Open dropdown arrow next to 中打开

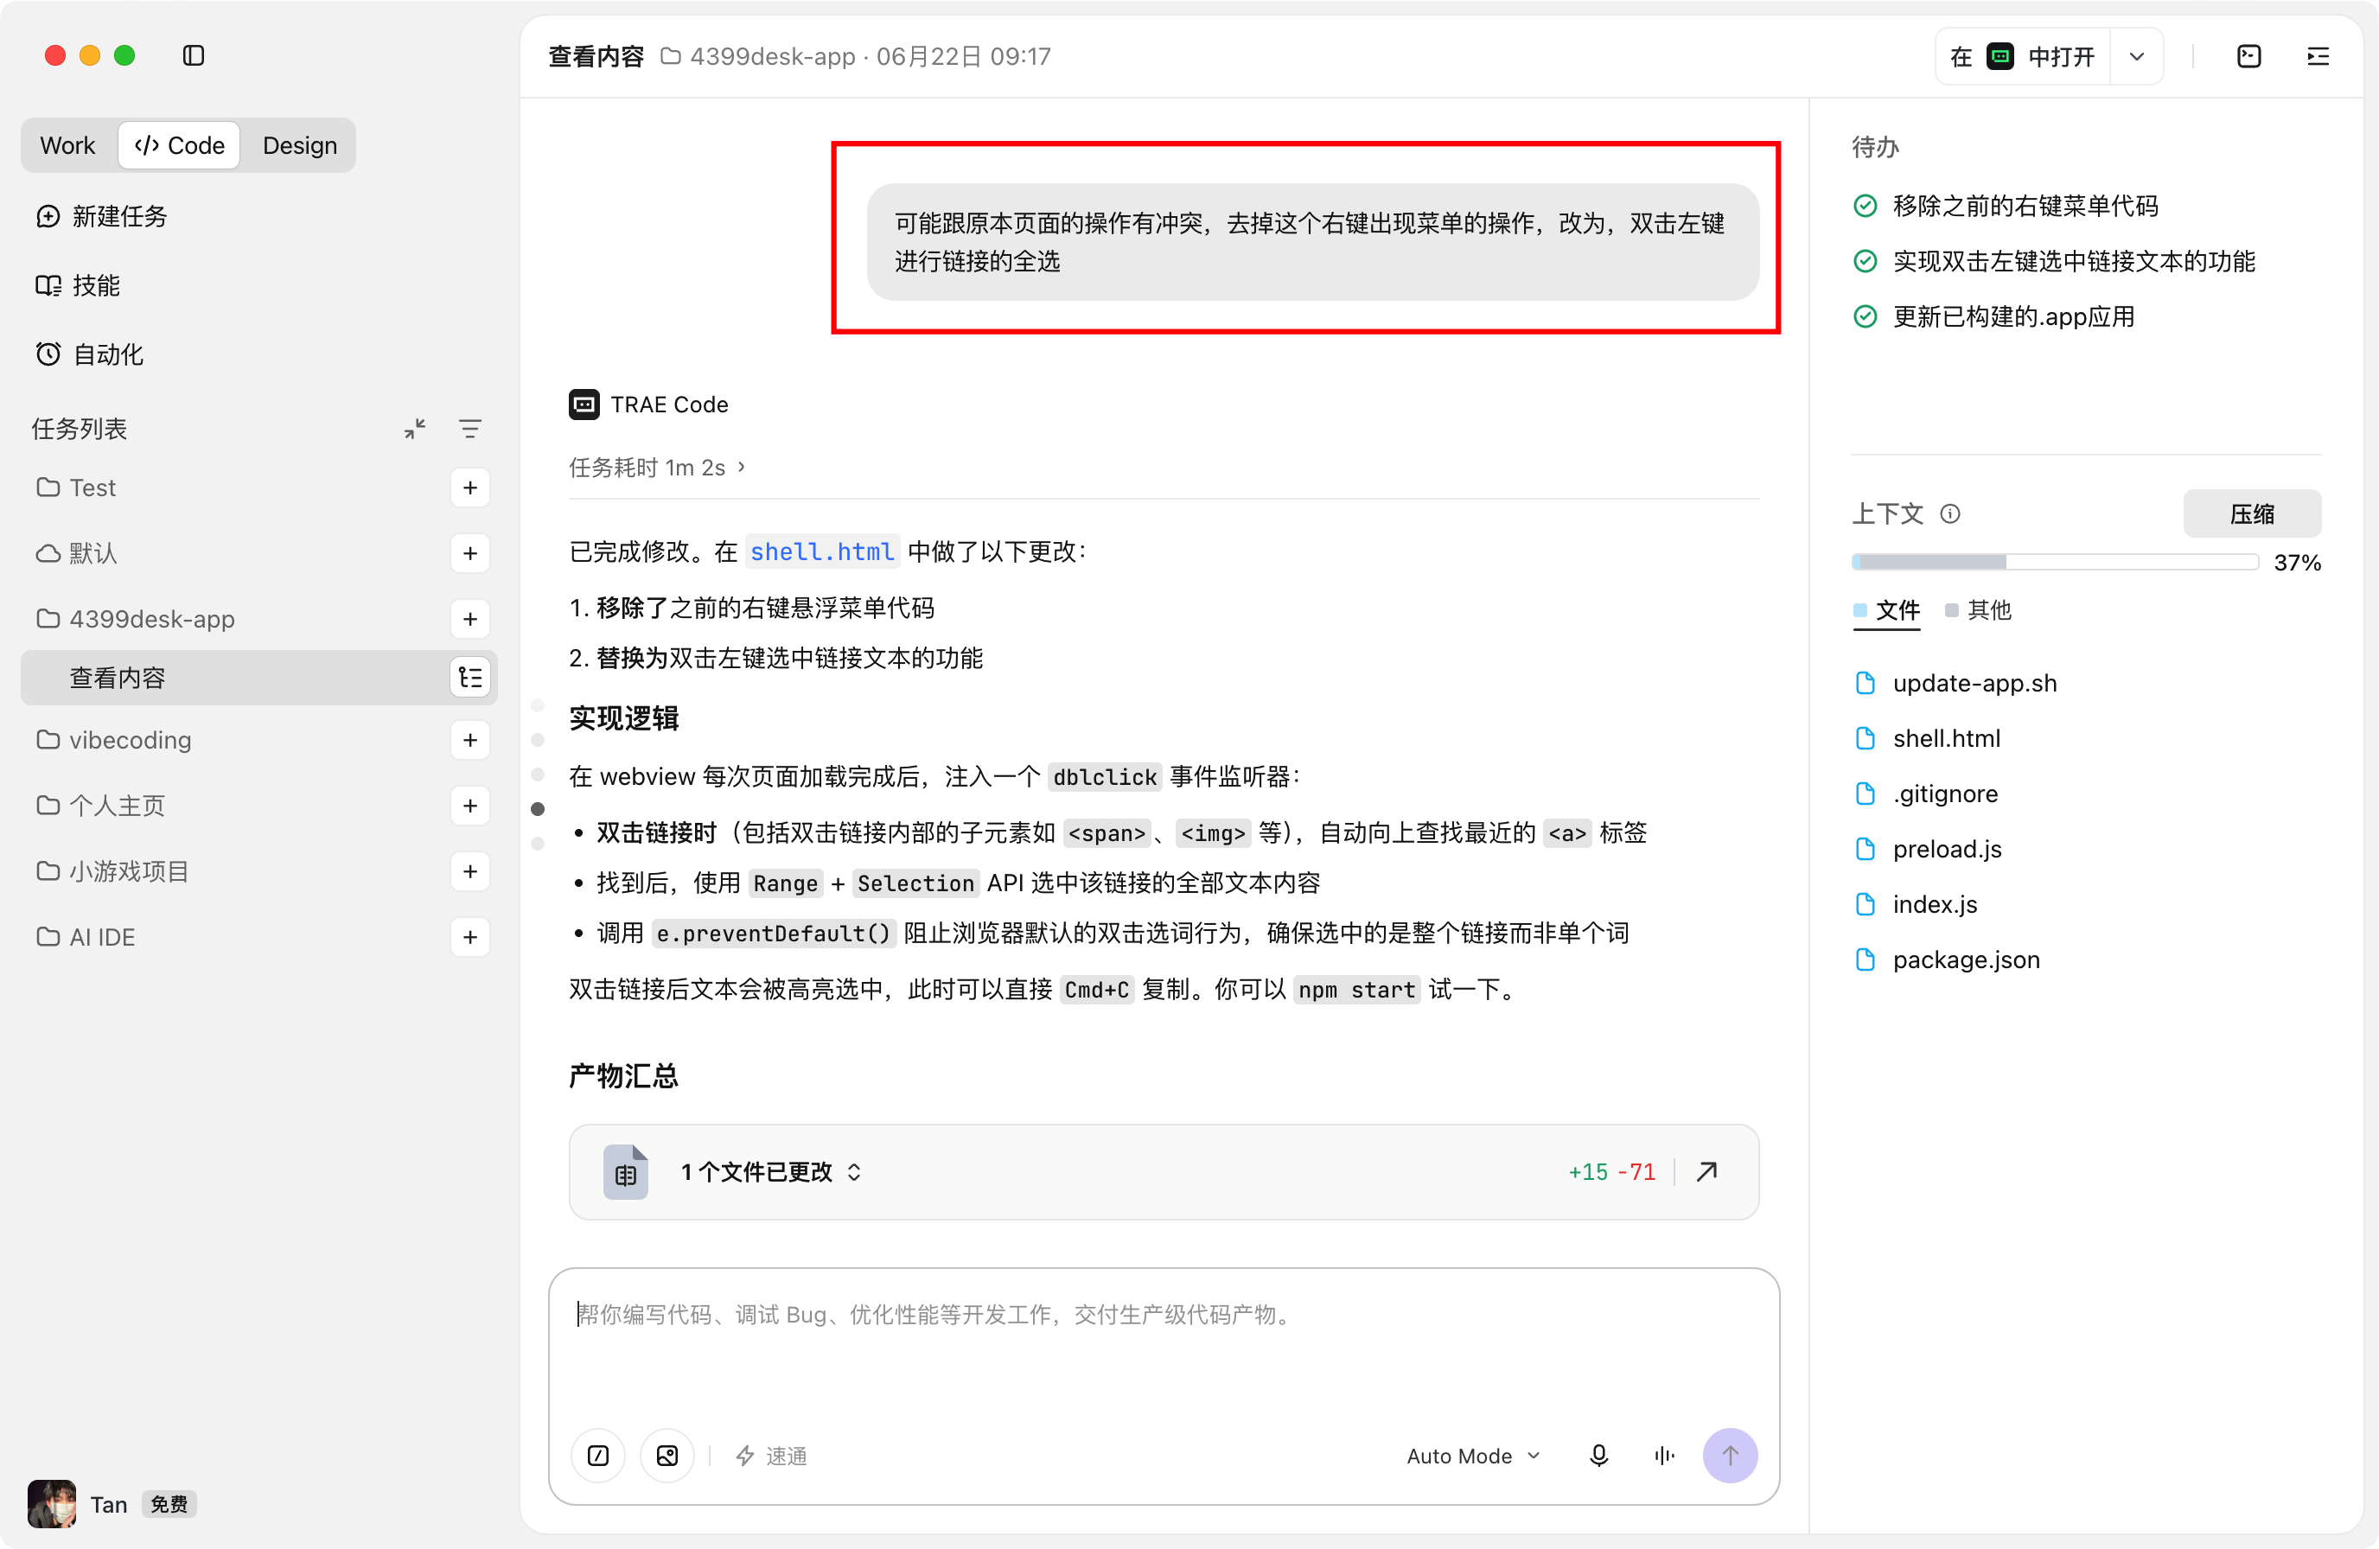[x=2136, y=57]
